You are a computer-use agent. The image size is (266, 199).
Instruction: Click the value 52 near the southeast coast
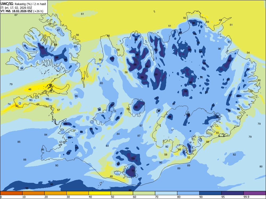pyautogui.click(x=189, y=158)
